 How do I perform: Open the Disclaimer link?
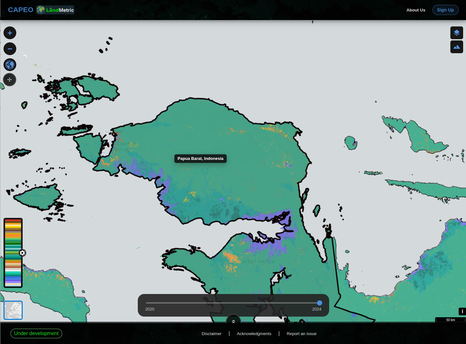(211, 333)
